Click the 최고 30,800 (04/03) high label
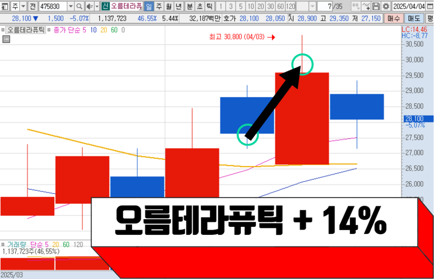Viewport: 434px width, 279px height. (237, 37)
